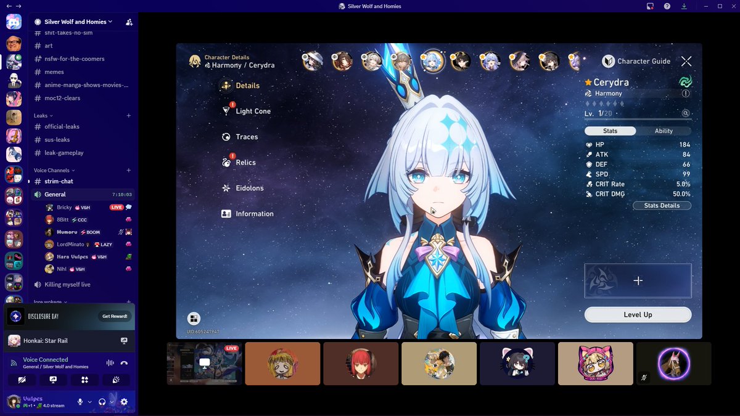The image size is (740, 416).
Task: Open the Help icon in title bar
Action: (667, 6)
